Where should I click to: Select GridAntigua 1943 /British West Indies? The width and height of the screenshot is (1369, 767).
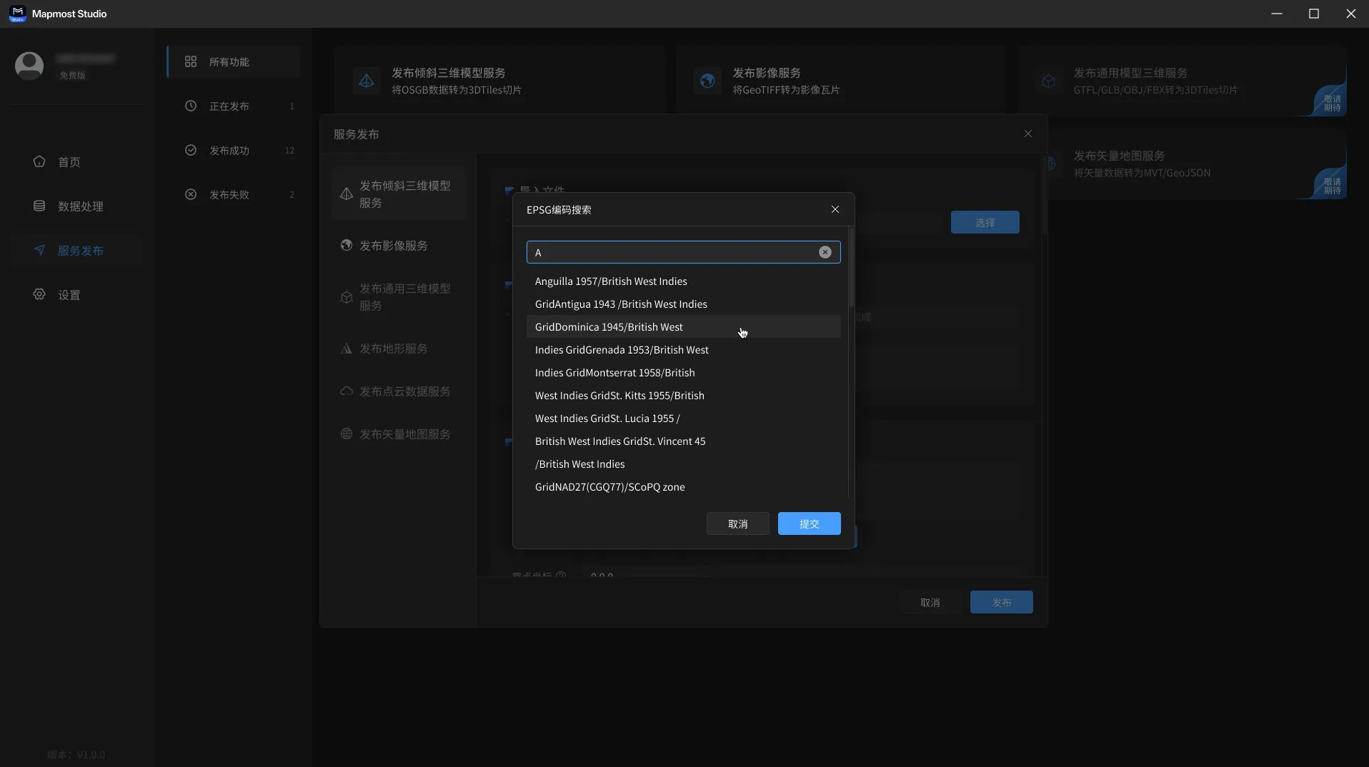tap(683, 304)
